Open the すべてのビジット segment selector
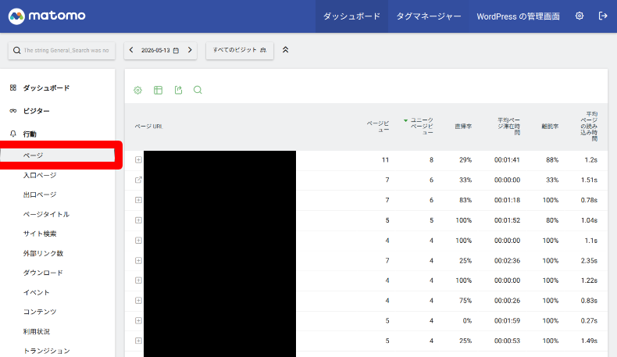The image size is (617, 357). (x=240, y=50)
